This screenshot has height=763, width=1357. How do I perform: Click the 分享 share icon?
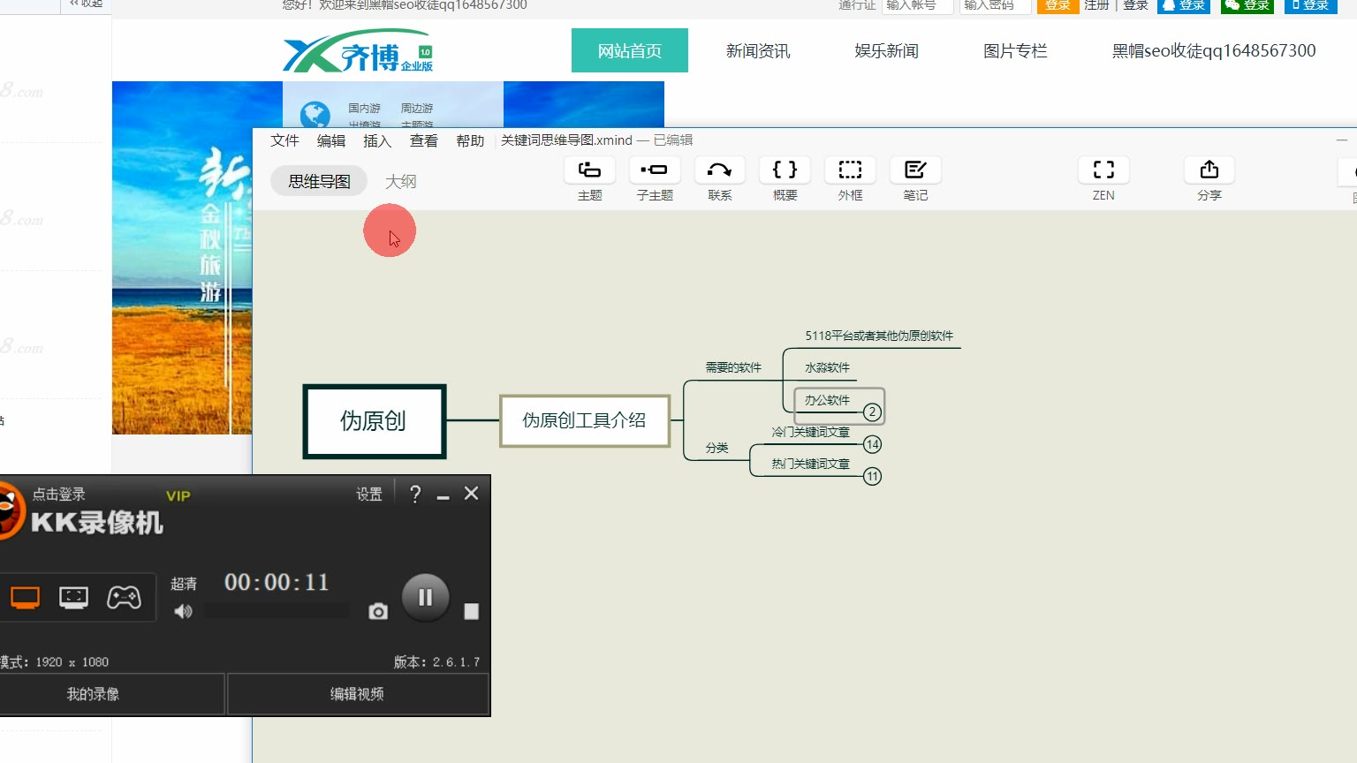click(x=1209, y=170)
